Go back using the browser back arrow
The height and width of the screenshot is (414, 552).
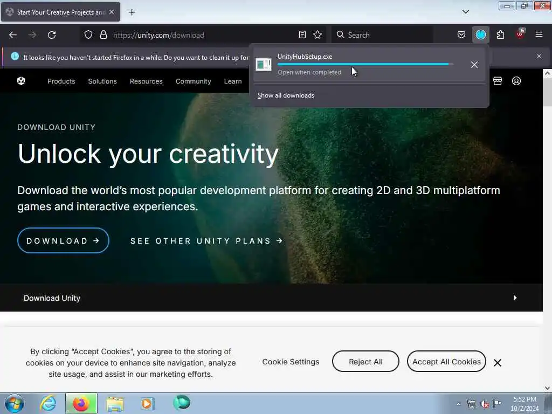(13, 35)
